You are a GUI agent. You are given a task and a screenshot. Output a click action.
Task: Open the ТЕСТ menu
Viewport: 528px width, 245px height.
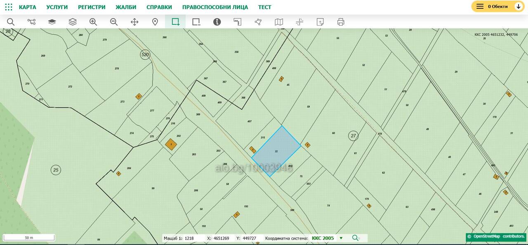tap(265, 7)
